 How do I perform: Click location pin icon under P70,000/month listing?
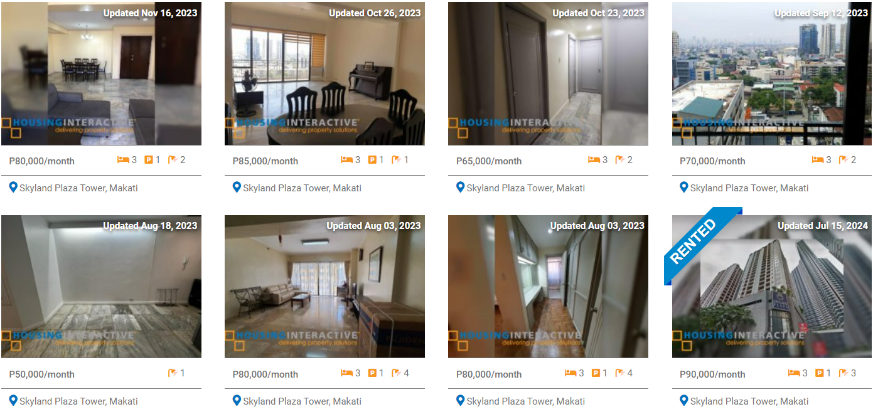pos(683,187)
